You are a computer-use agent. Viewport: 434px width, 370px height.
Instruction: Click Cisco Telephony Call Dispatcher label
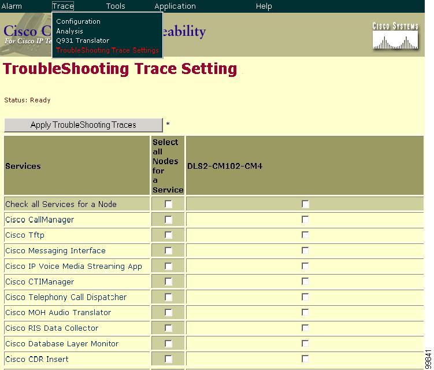[66, 297]
